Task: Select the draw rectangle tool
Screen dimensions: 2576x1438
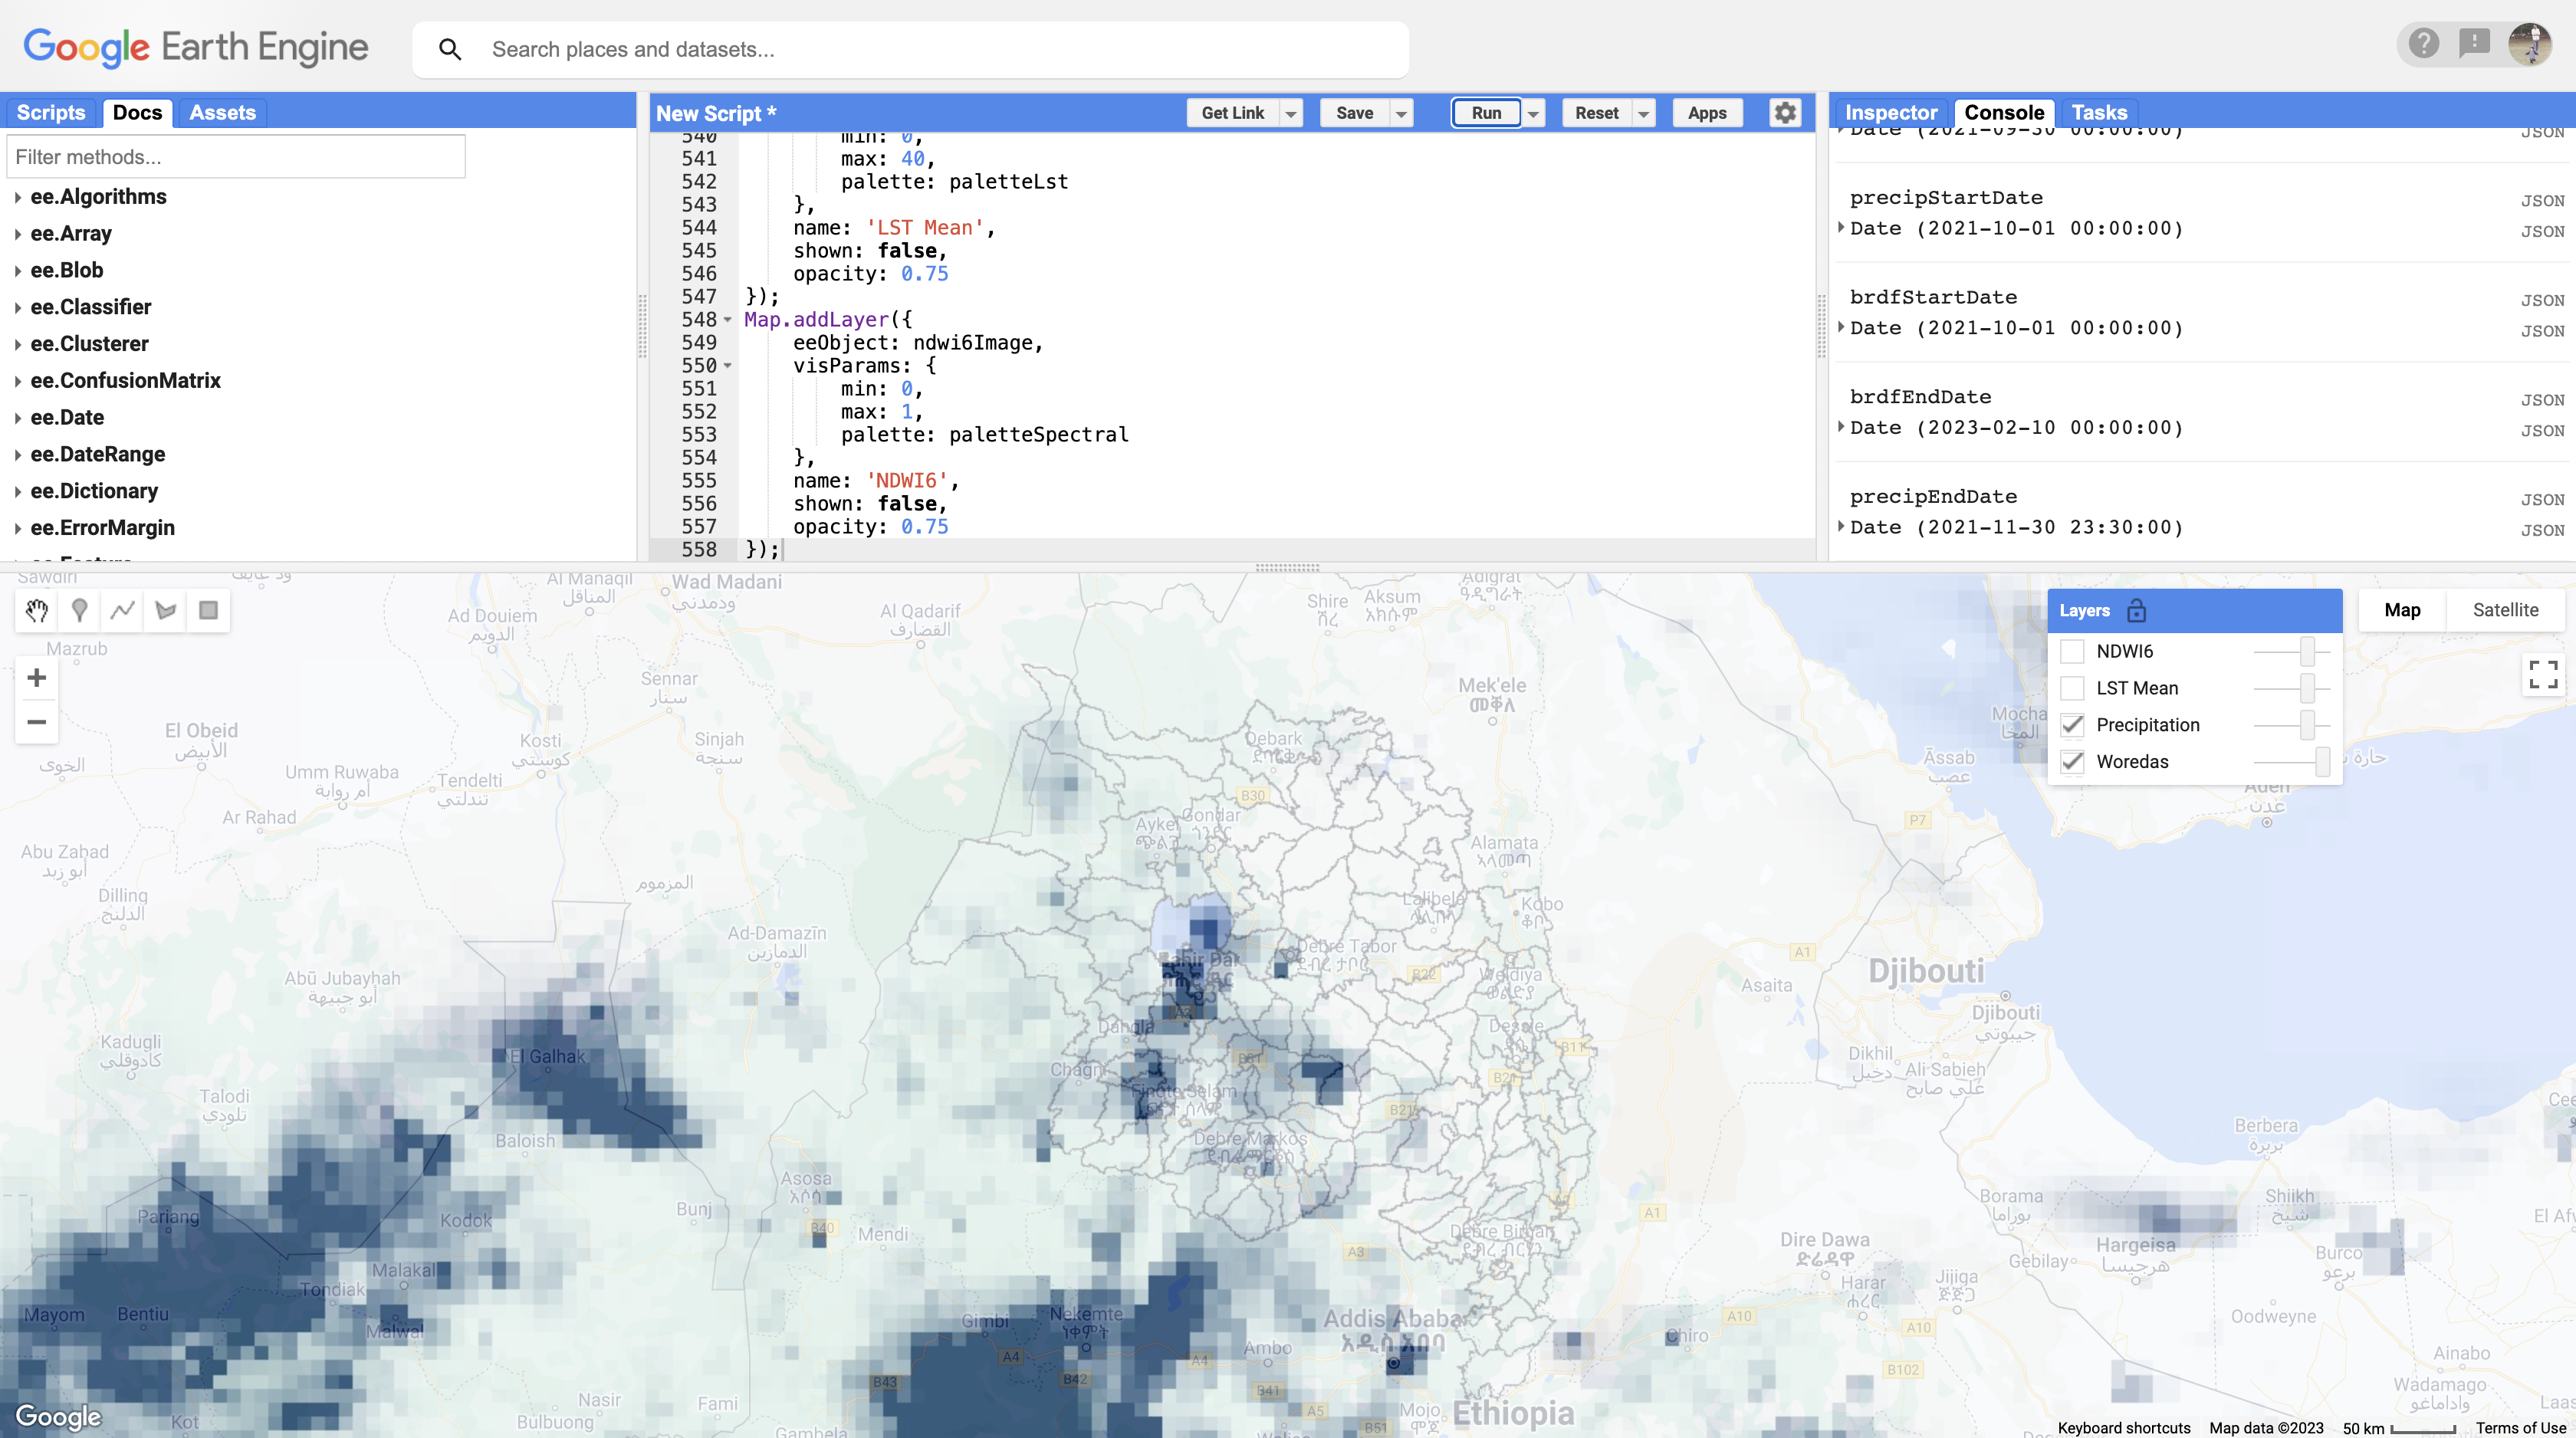Action: click(x=208, y=610)
